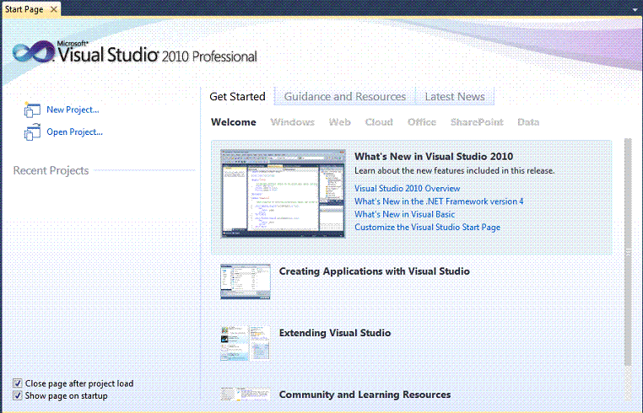Click What's New in Visual Studio 2010 thumbnail
This screenshot has height=413, width=643.
click(283, 194)
